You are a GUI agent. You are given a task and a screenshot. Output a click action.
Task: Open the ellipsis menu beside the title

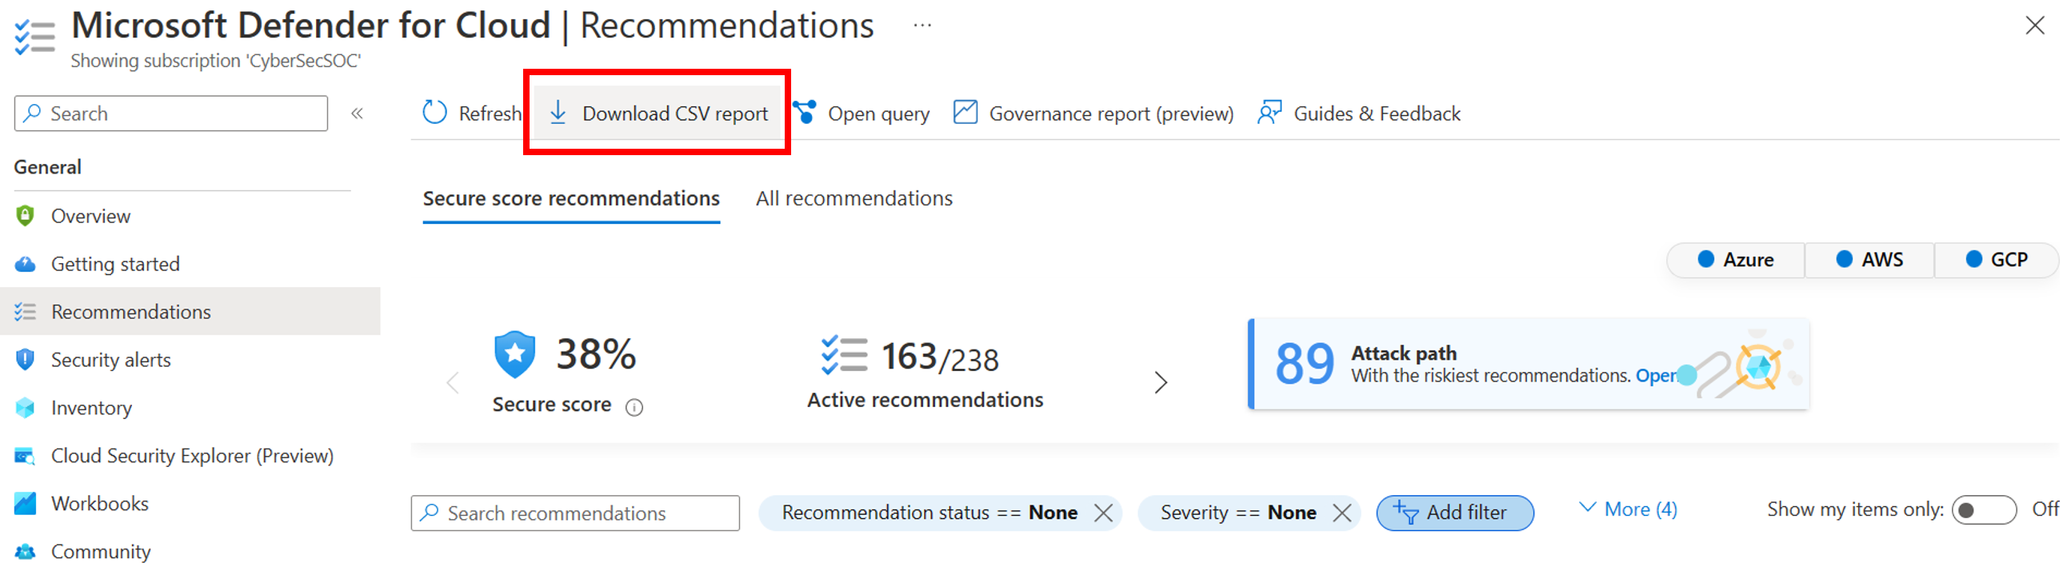tap(922, 26)
